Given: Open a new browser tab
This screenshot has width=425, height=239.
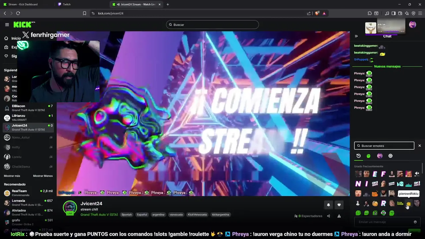Looking at the screenshot, I should click(x=168, y=4).
